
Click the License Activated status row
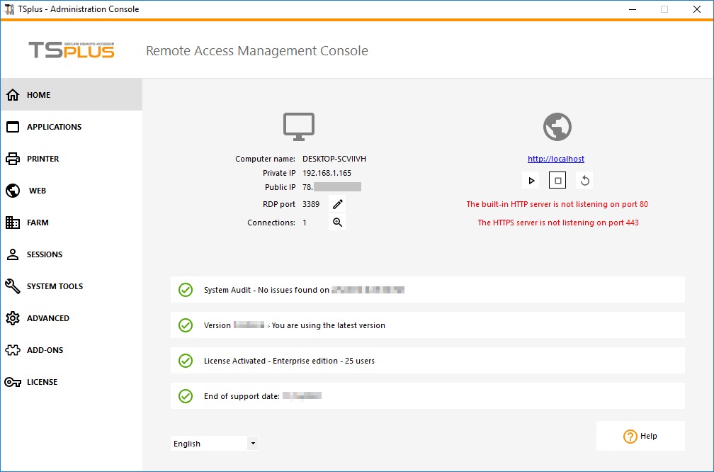(x=428, y=360)
